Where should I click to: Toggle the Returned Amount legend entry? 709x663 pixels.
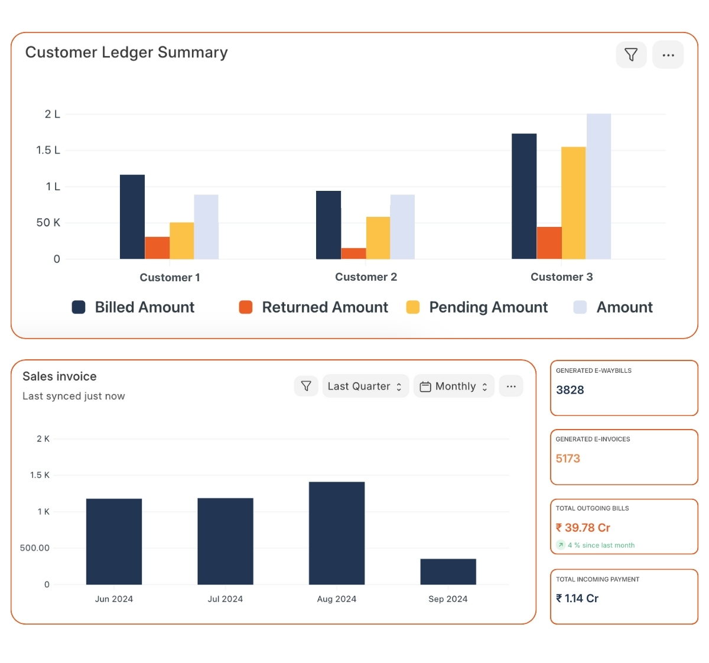[x=314, y=307]
